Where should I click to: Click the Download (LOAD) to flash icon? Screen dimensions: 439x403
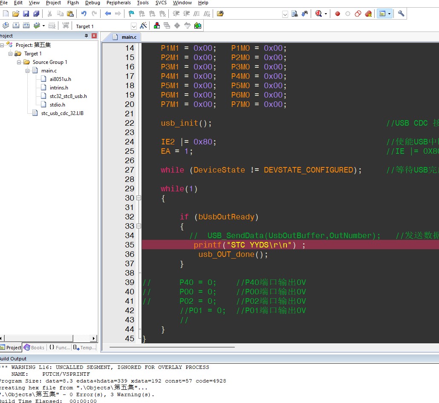click(x=66, y=26)
